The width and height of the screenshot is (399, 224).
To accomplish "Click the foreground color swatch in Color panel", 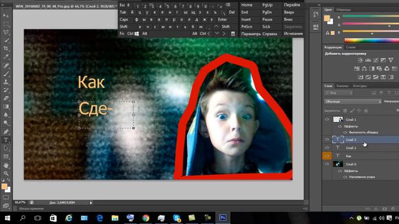I will [x=327, y=18].
